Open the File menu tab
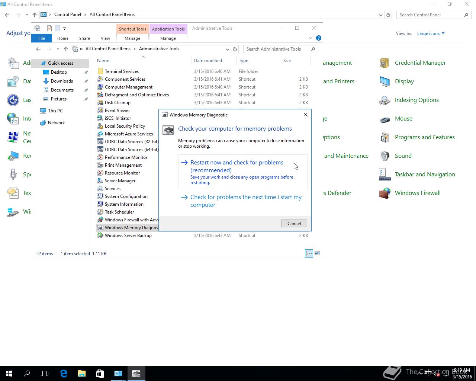Screen dimensions: 476x381 pyautogui.click(x=42, y=38)
